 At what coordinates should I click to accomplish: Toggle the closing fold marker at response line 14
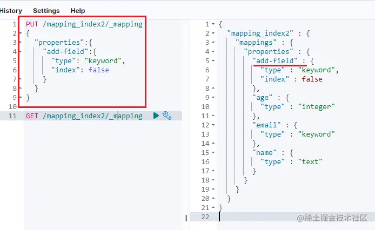(213, 143)
